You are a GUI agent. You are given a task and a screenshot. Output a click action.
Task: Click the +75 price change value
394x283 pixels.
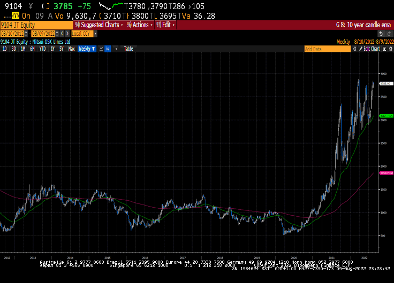[x=84, y=6]
